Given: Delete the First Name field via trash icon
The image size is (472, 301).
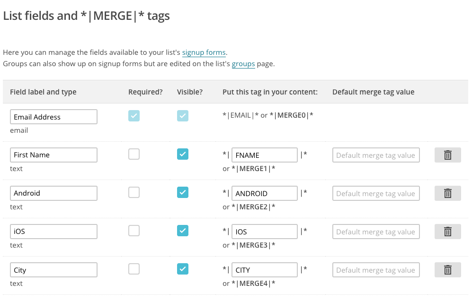Looking at the screenshot, I should point(447,155).
